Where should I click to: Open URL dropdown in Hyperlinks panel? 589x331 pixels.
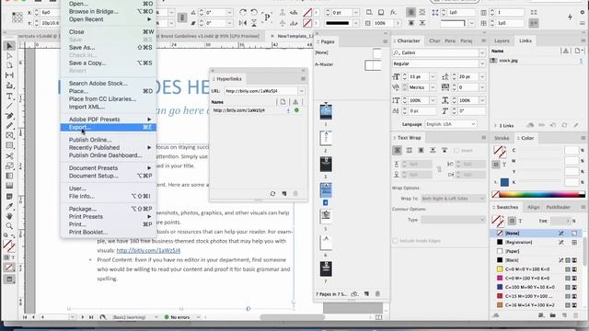pos(301,91)
